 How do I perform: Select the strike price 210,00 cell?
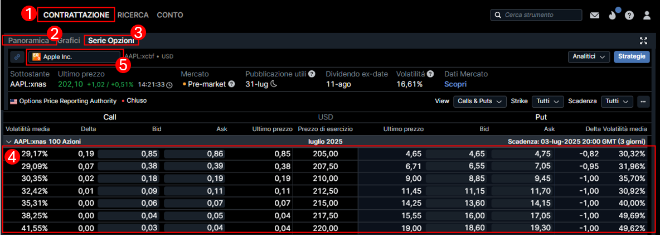[326, 179]
